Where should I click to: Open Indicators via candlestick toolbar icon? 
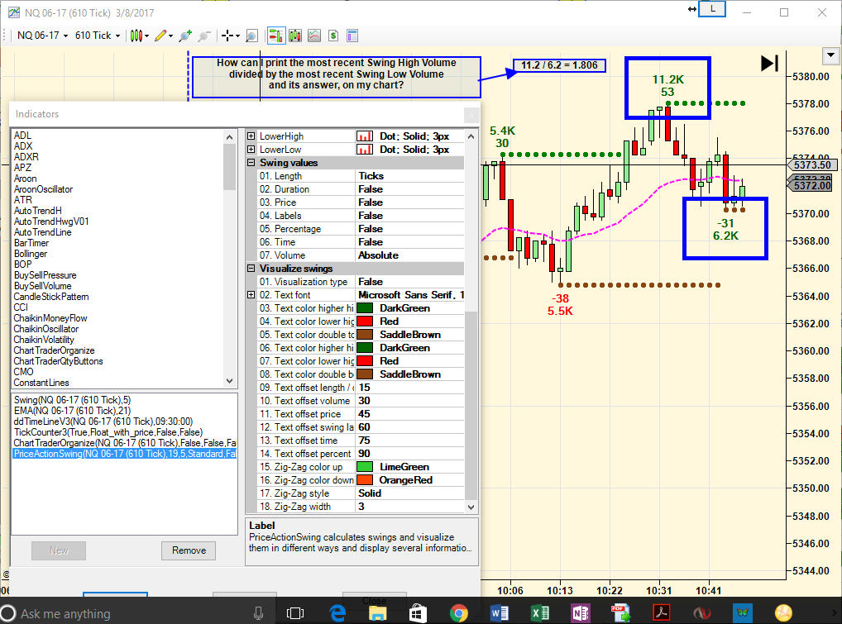click(x=294, y=36)
